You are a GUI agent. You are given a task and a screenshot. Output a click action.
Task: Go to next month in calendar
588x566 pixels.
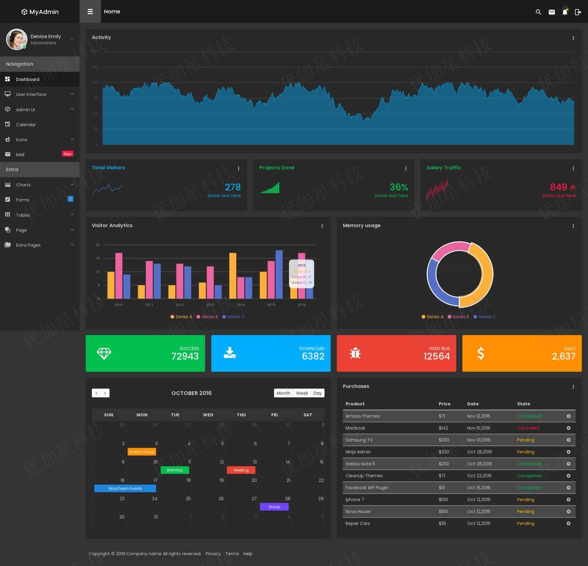[x=105, y=393]
